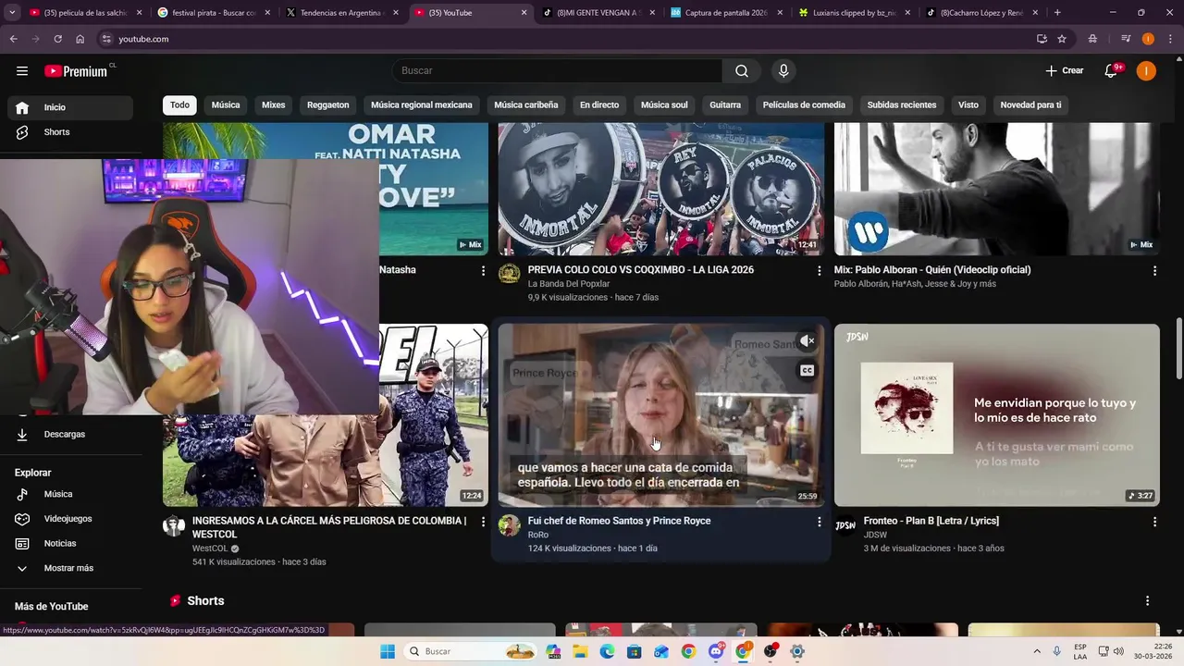This screenshot has width=1184, height=666.
Task: Open options for the RoRo chef video
Action: [819, 522]
